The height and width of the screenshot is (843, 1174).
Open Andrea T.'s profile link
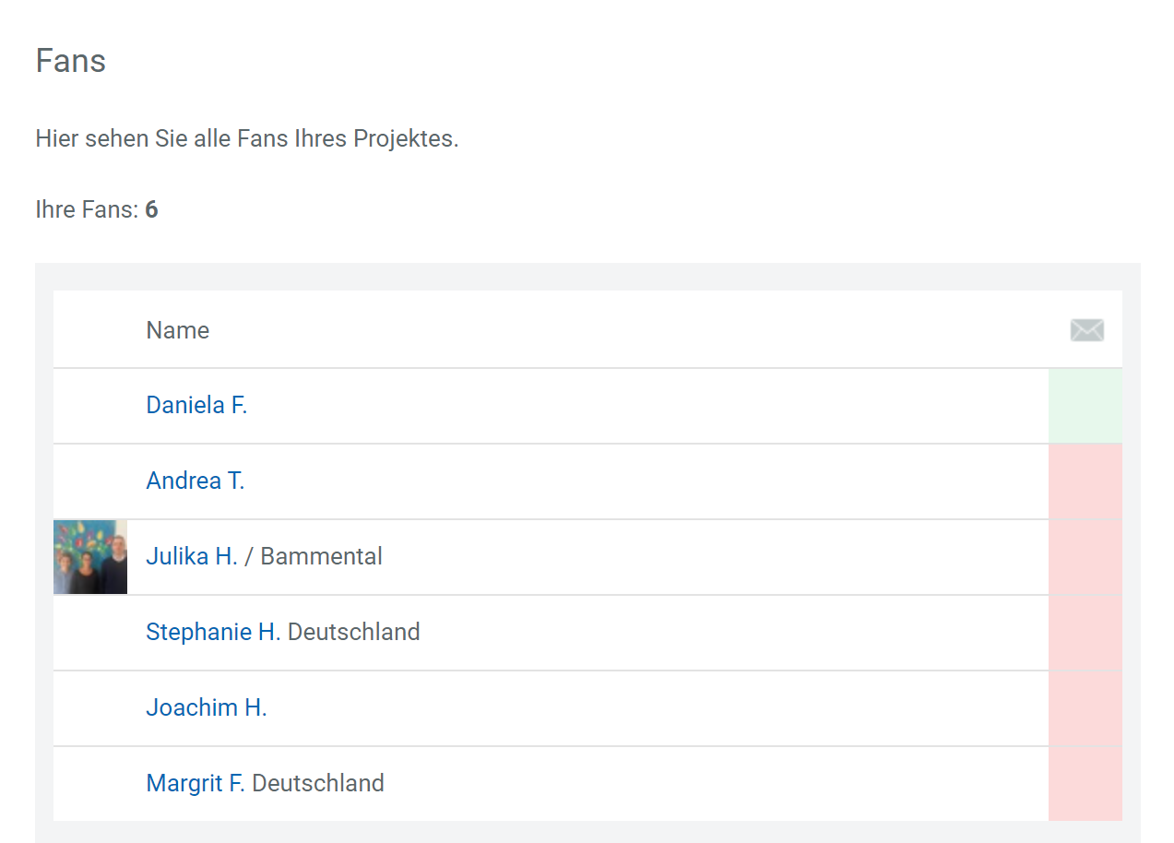(x=195, y=481)
